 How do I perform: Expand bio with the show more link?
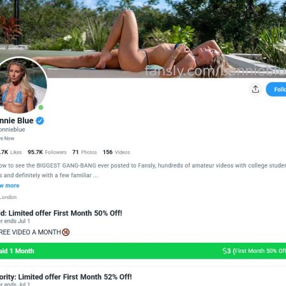pos(10,186)
